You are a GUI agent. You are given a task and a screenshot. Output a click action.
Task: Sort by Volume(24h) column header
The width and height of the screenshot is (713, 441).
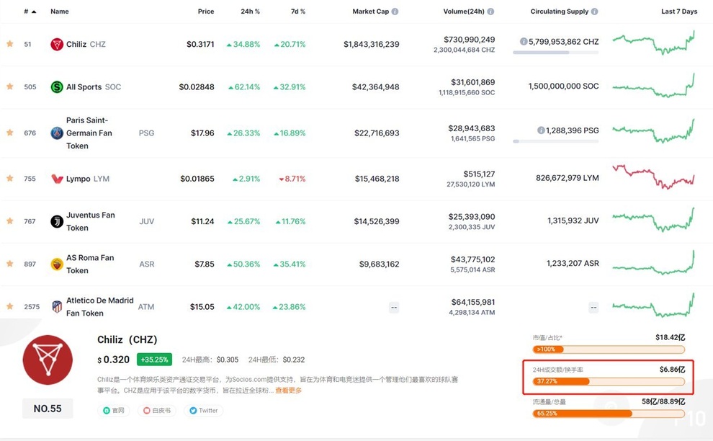pos(464,12)
